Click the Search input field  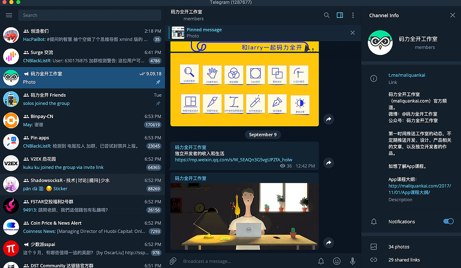click(90, 15)
